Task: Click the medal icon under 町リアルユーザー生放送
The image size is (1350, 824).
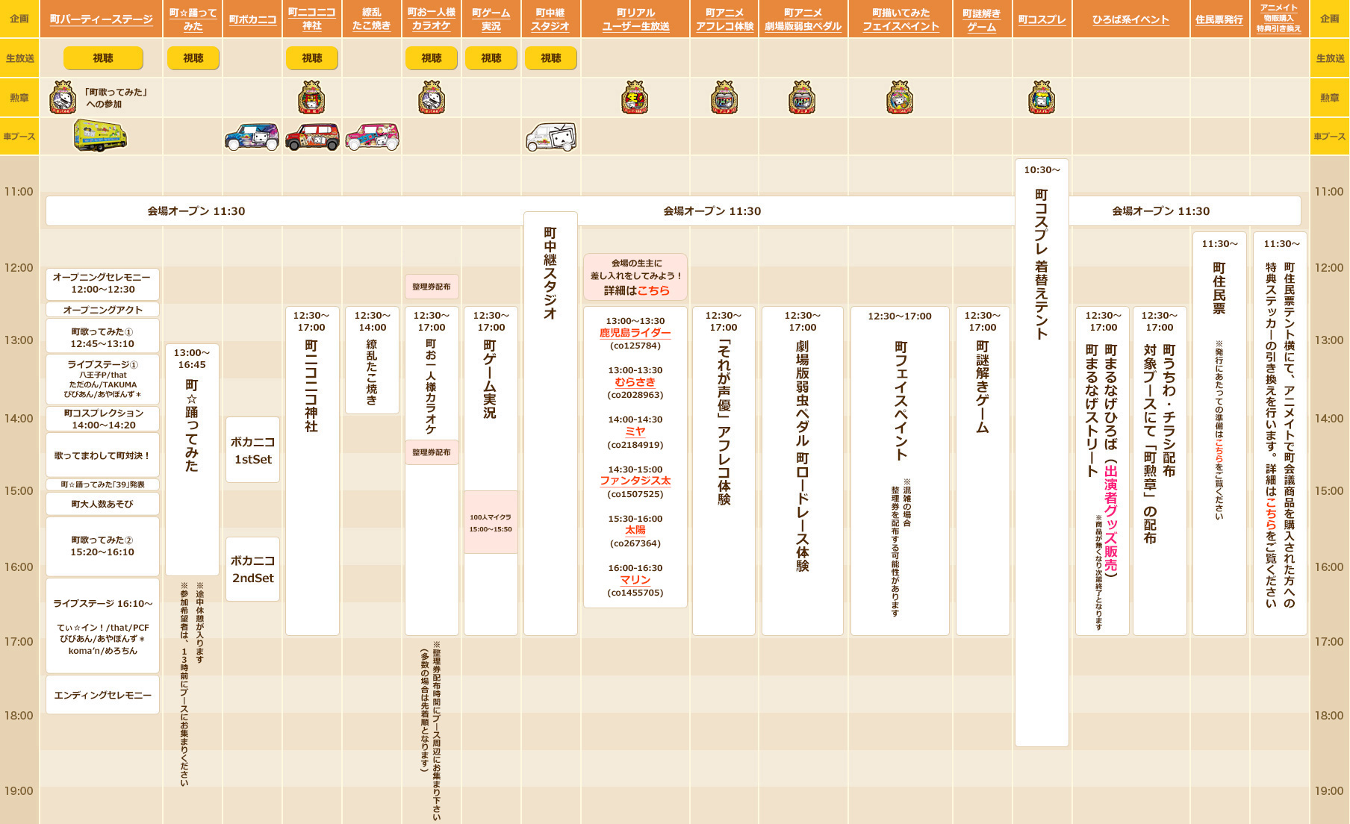Action: (635, 98)
